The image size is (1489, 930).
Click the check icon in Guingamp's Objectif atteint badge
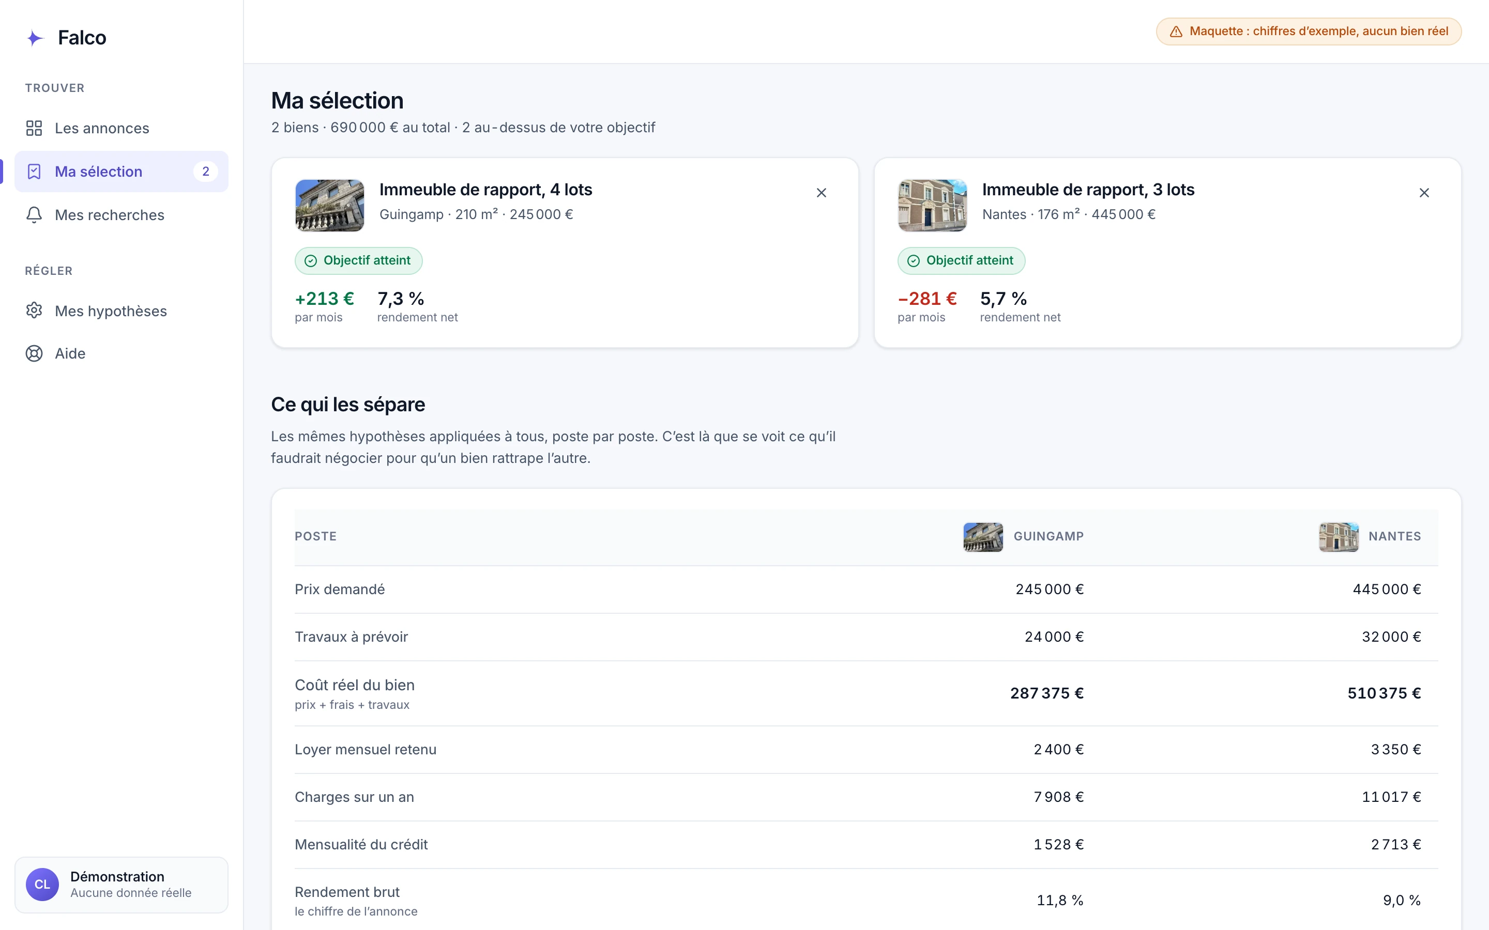311,261
